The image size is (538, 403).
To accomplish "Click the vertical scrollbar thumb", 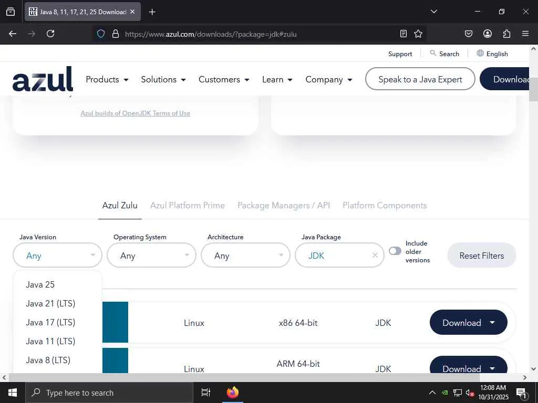I will tap(533, 90).
